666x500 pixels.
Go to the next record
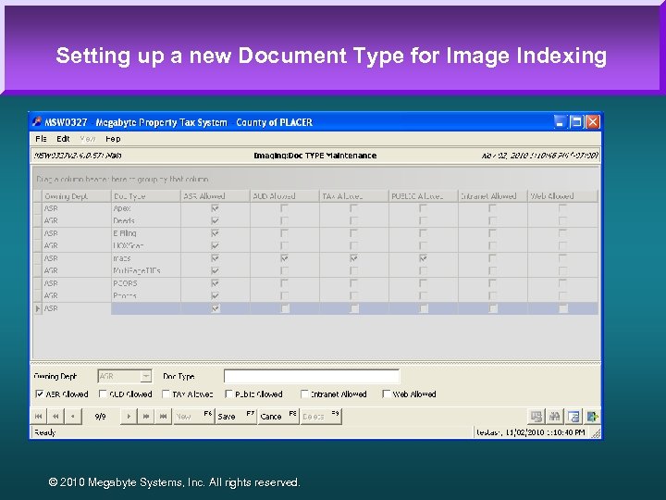click(129, 417)
